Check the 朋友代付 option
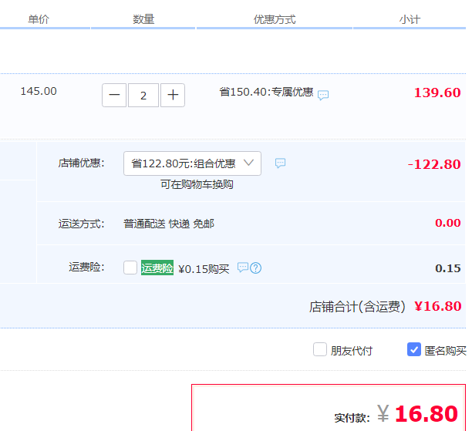The width and height of the screenshot is (472, 431). 320,349
